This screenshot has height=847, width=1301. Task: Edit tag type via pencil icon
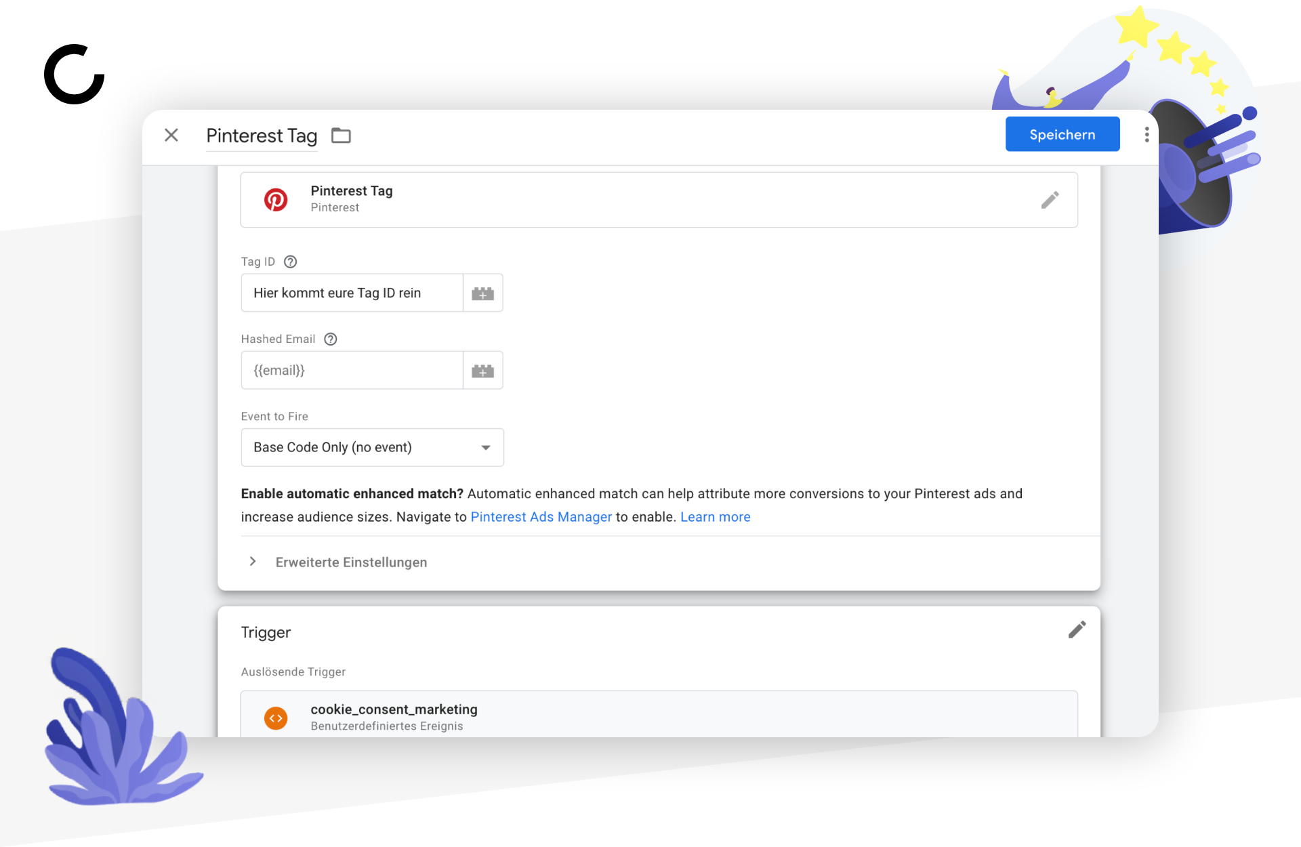click(x=1050, y=200)
